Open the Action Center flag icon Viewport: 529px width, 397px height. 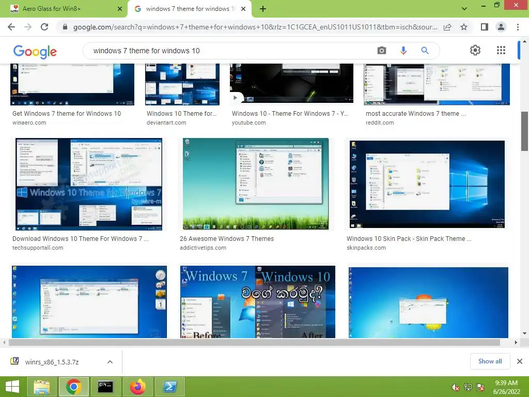[x=480, y=387]
